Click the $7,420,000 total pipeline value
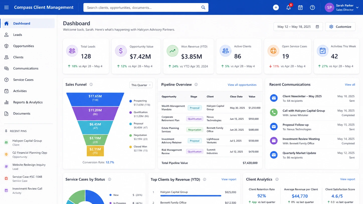 (x=250, y=163)
